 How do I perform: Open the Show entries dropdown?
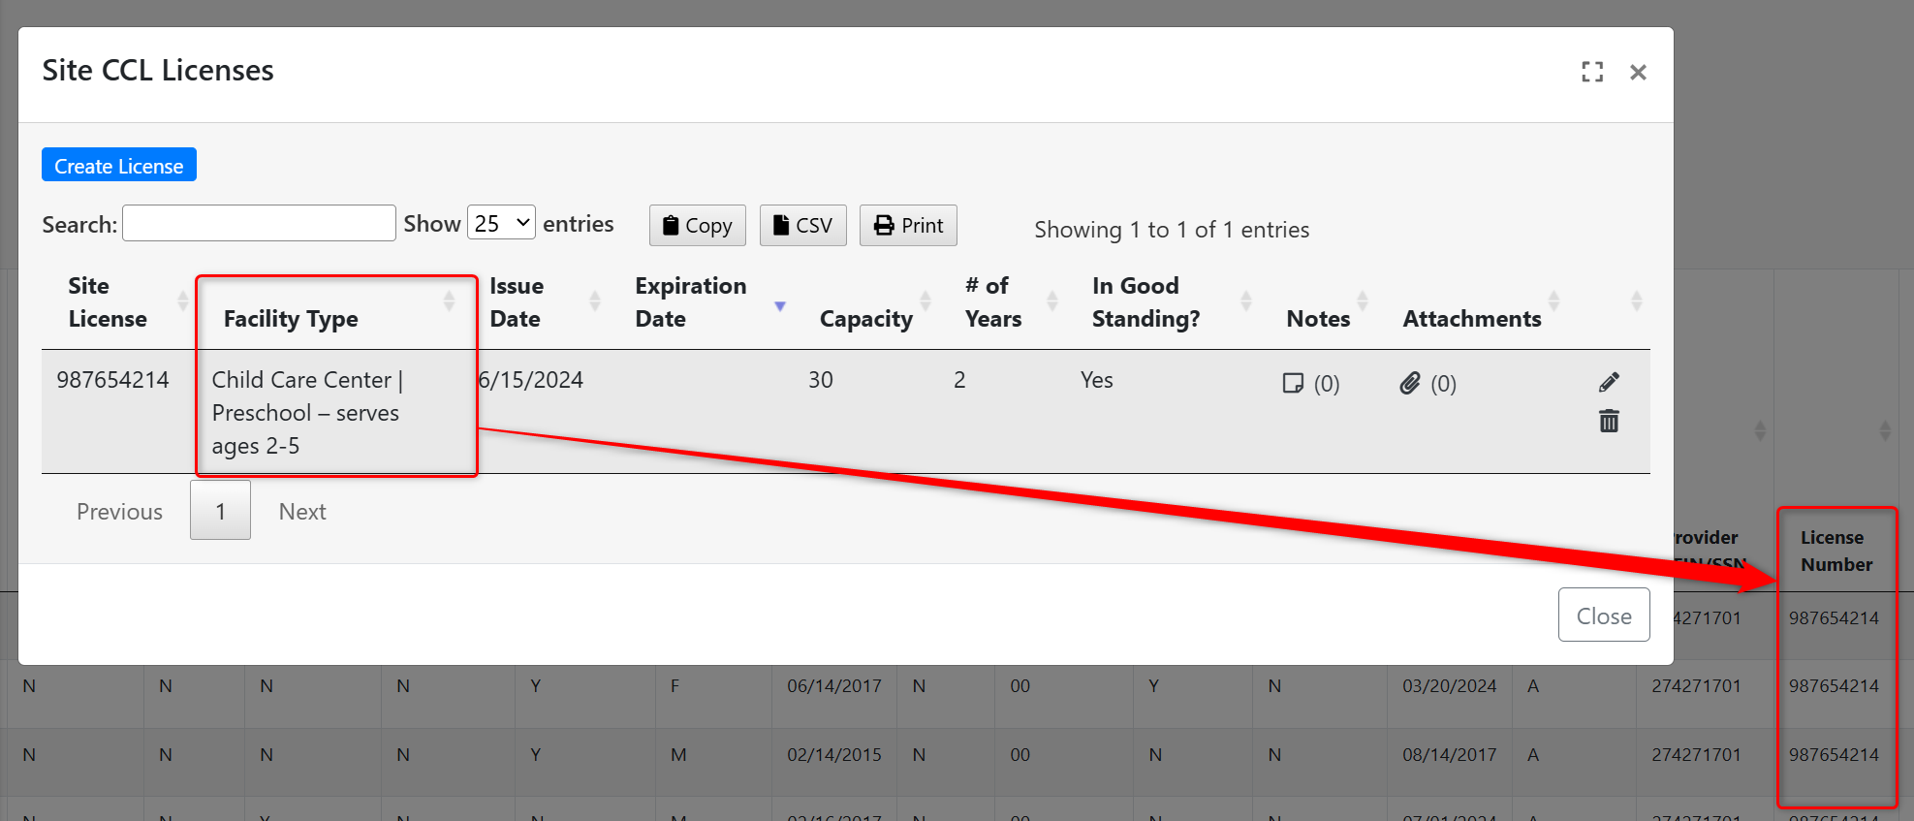(x=501, y=223)
